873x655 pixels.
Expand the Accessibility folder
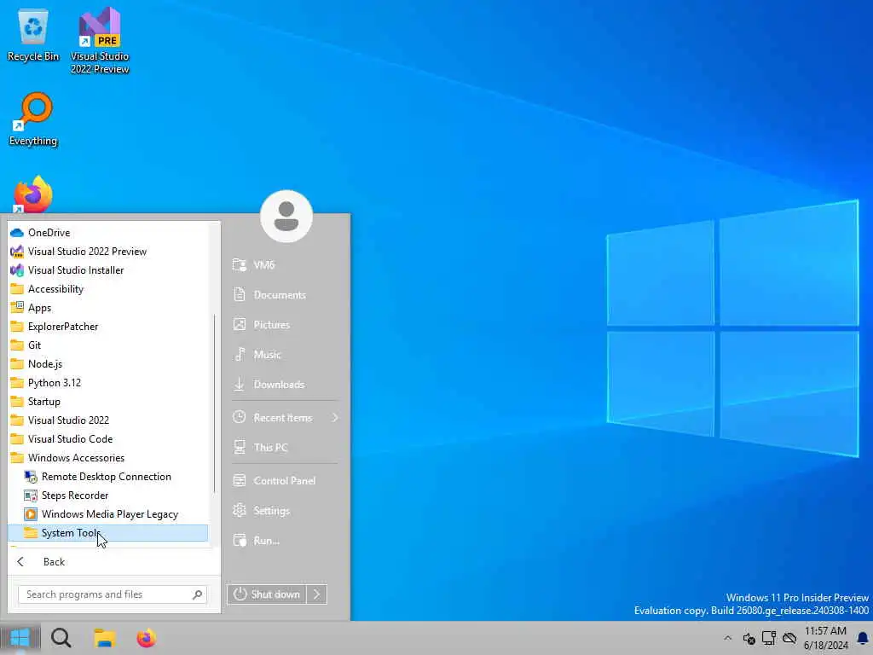coord(108,289)
